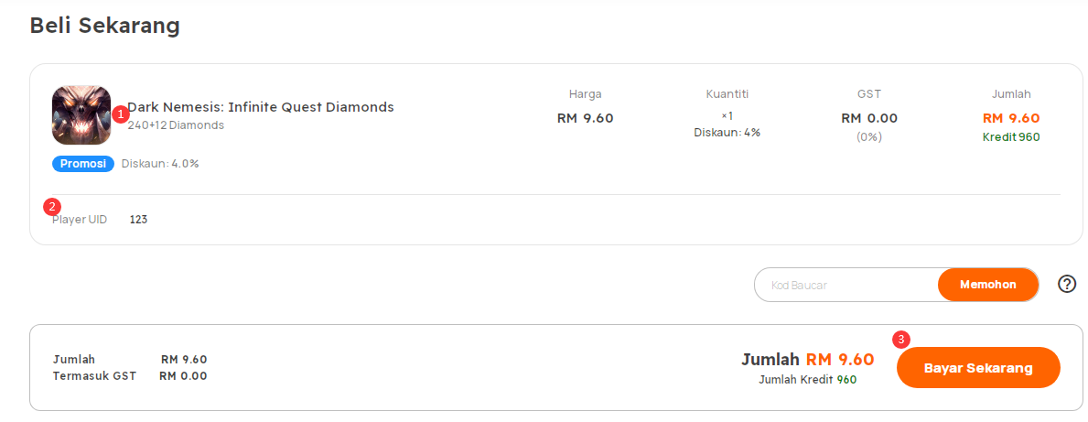
Task: Click the Kuantiti ×1 quantity value
Action: (x=727, y=115)
